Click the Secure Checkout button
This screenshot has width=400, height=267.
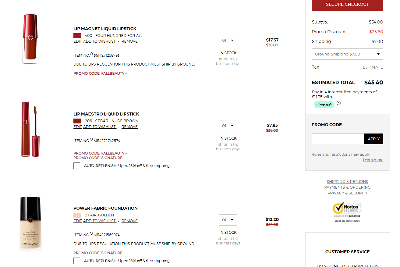[x=347, y=5]
